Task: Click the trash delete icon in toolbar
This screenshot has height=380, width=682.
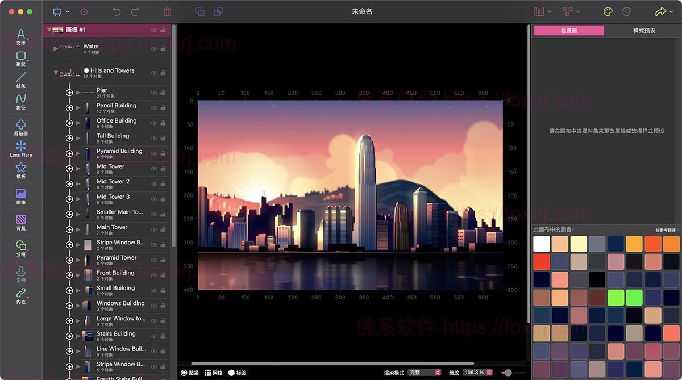Action: [x=167, y=11]
